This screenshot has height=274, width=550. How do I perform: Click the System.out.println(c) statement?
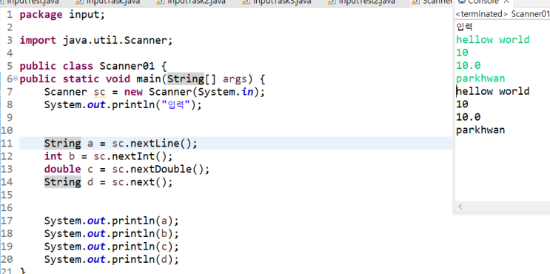[112, 247]
